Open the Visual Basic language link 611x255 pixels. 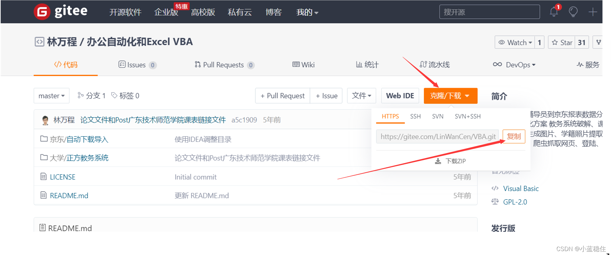[x=521, y=188]
